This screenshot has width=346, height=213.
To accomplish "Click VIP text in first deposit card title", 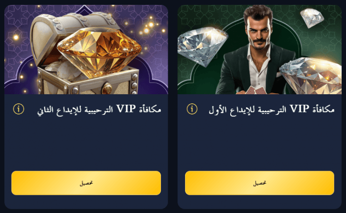I will point(299,109).
